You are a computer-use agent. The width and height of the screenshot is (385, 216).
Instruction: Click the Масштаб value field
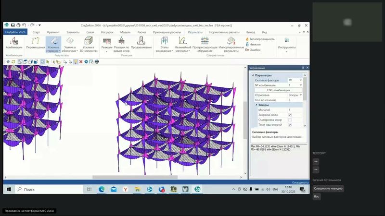tap(295, 110)
